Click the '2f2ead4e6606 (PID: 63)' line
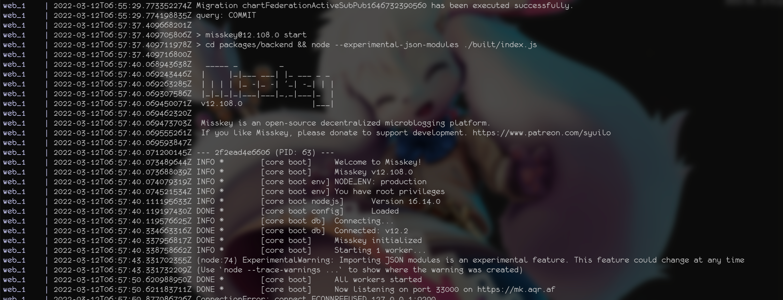 [265, 153]
